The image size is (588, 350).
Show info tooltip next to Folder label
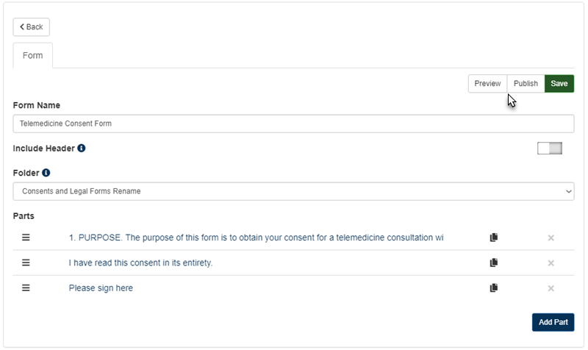pyautogui.click(x=46, y=173)
